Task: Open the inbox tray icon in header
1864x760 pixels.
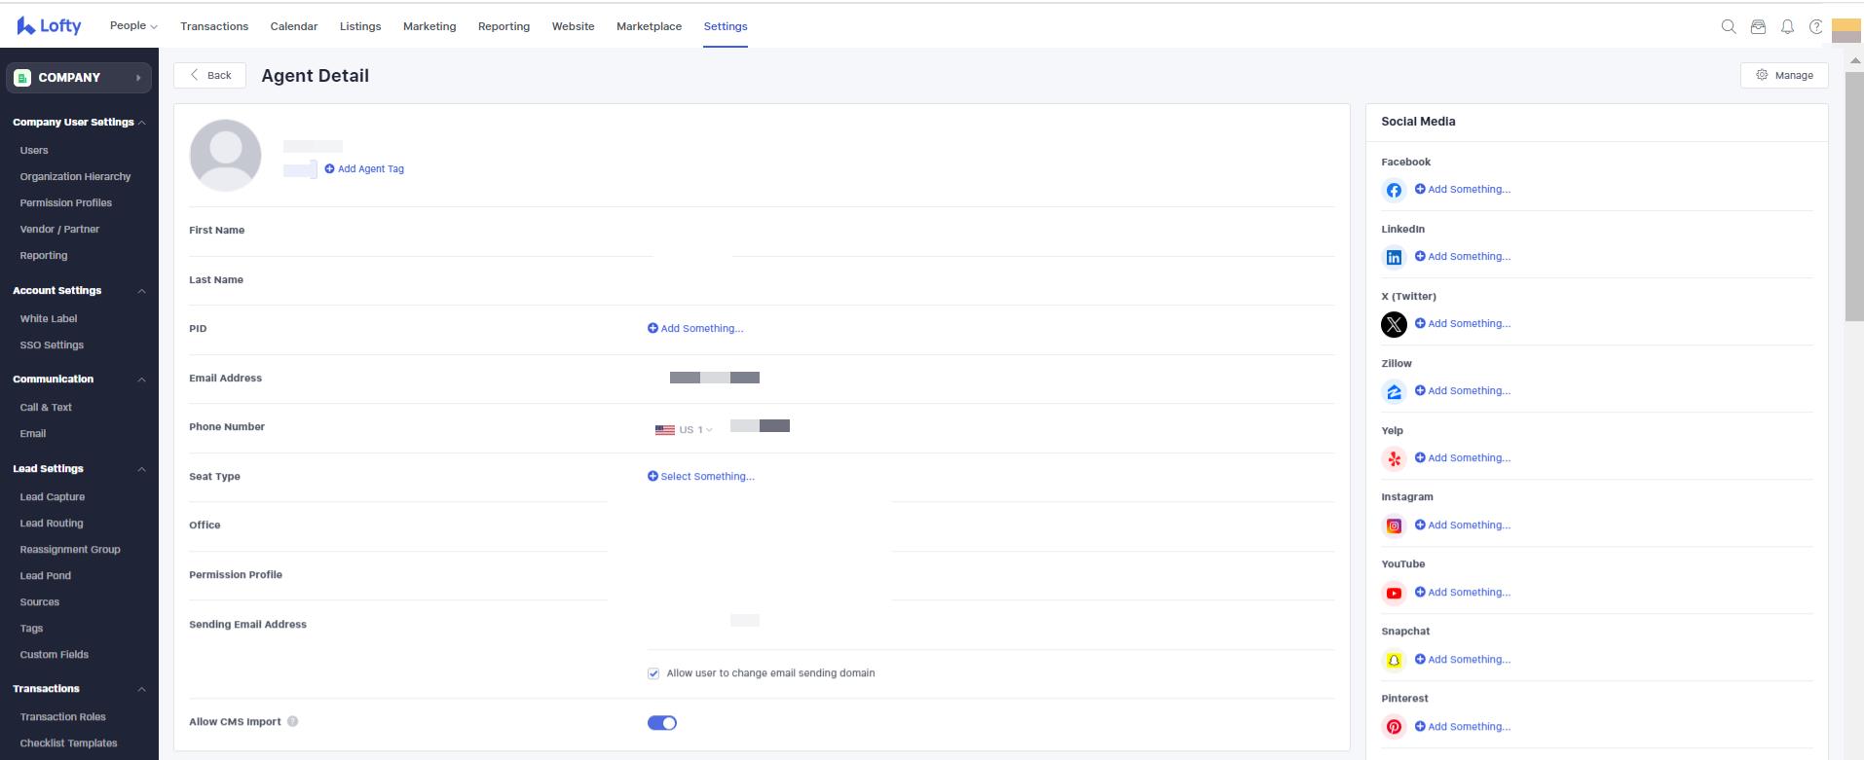Action: tap(1758, 27)
